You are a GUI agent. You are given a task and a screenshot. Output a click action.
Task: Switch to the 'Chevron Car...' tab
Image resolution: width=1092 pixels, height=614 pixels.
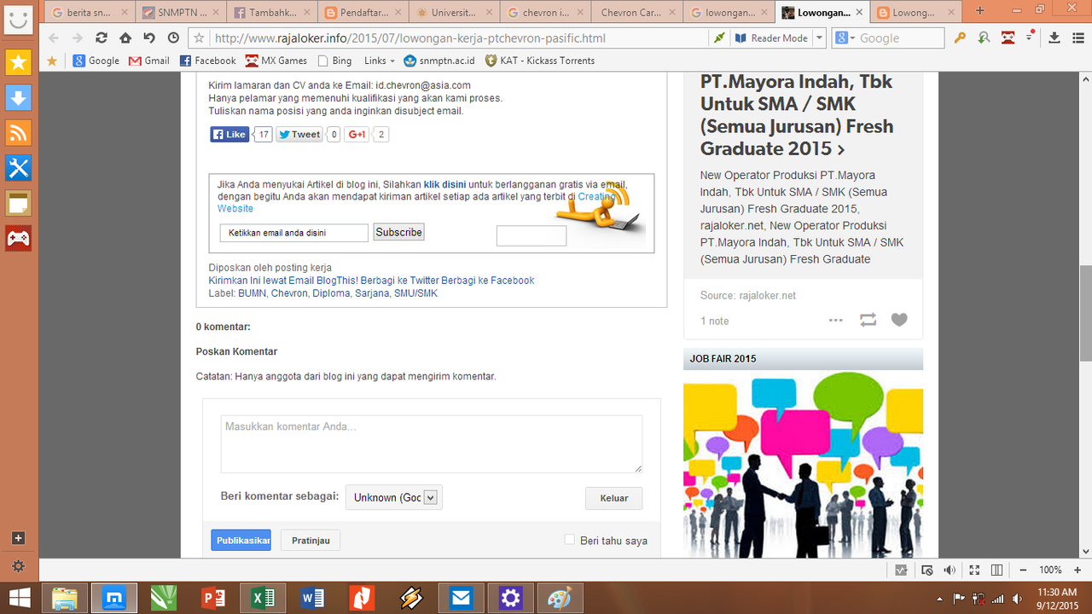[x=636, y=12]
